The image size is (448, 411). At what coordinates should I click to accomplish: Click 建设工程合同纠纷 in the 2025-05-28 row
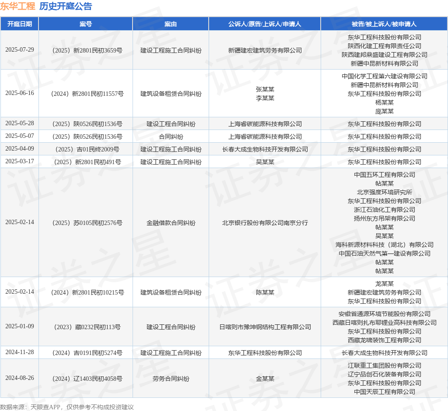(x=171, y=124)
